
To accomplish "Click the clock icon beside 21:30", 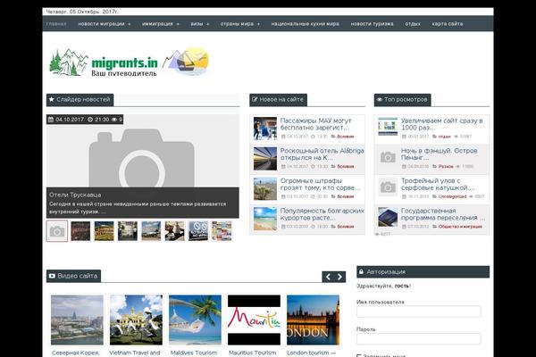I will 90,120.
